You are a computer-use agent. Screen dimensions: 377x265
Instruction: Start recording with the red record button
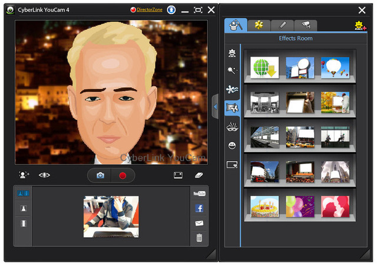coord(123,176)
